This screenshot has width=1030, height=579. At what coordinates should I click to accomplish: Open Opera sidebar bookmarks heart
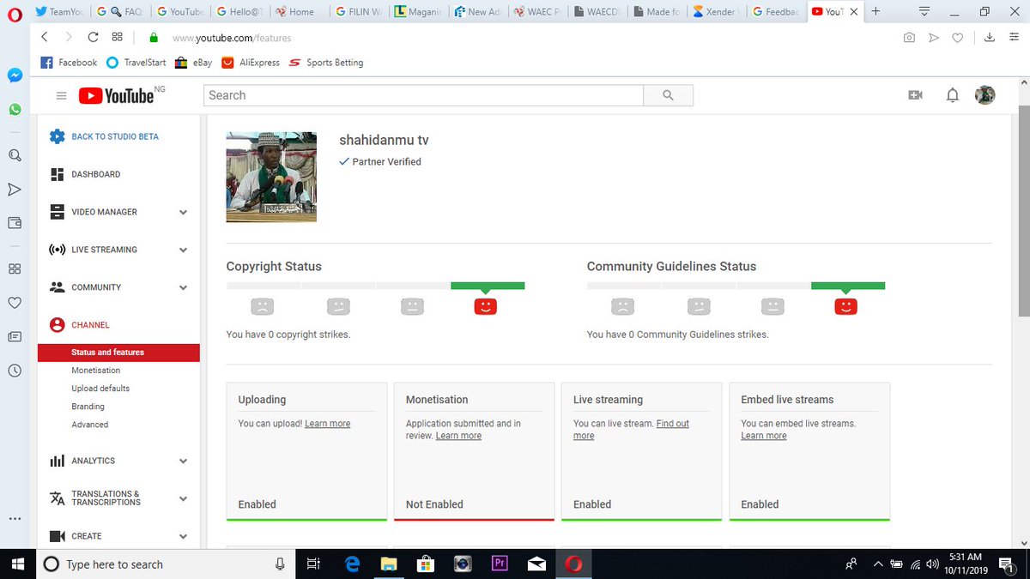tap(15, 303)
